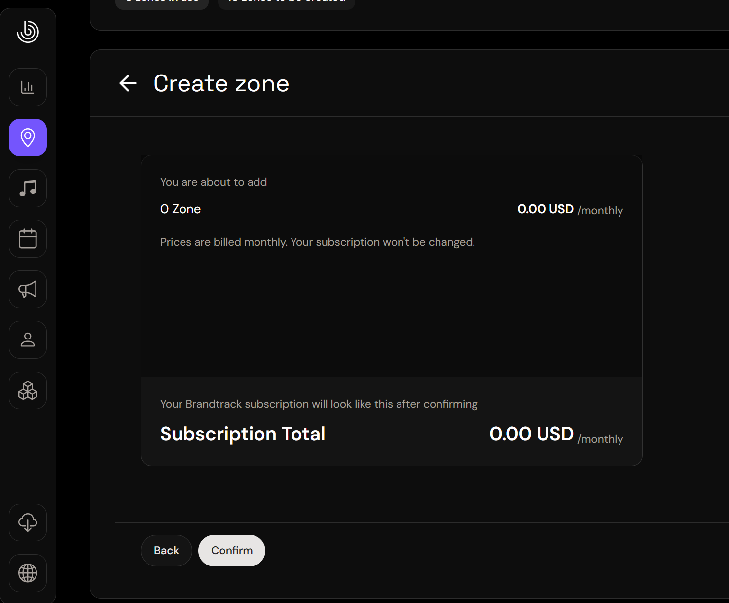Screen dimensions: 729x603
Task: Open the globe language icon
Action: tap(28, 573)
